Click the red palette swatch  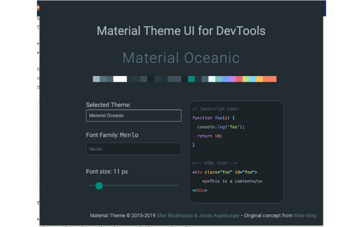coord(239,79)
